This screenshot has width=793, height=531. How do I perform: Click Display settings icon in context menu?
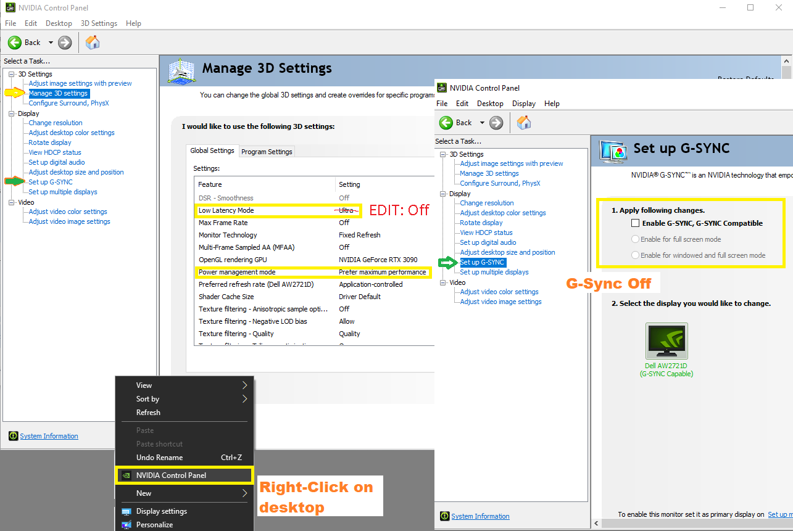coord(127,511)
